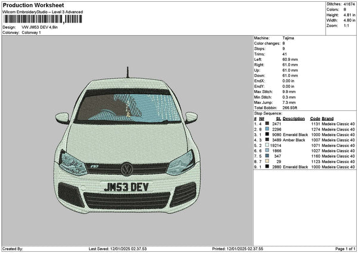
Task: Click the VW logo on the car grille
Action: coord(126,169)
